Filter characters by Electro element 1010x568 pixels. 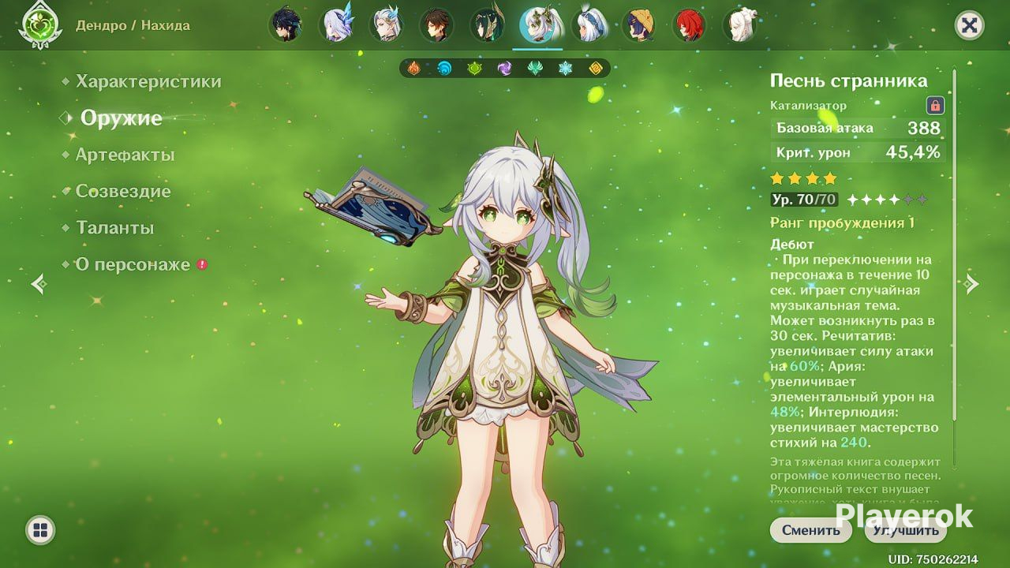[505, 69]
